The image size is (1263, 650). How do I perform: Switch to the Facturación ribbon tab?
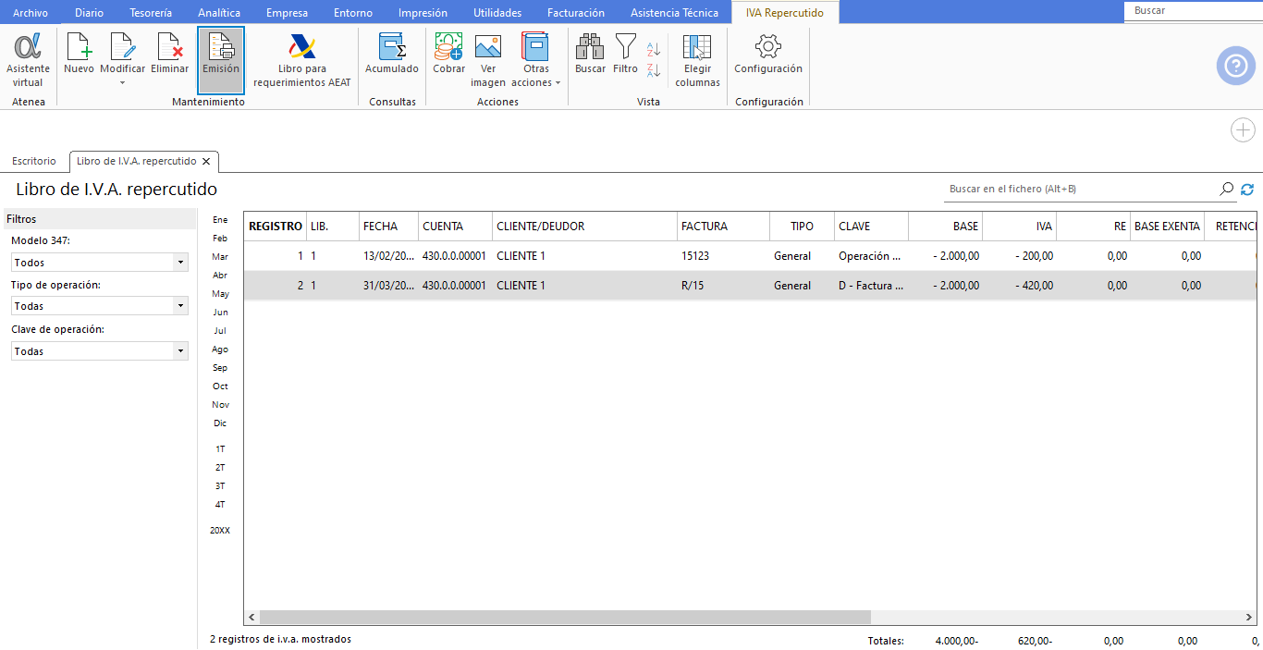(576, 13)
